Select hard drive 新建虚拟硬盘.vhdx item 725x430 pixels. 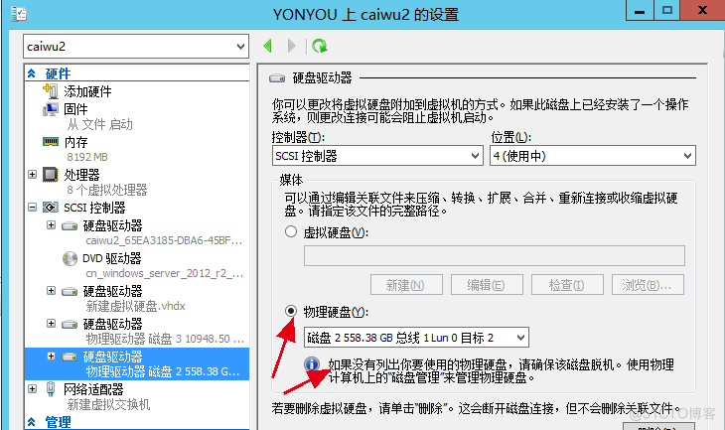click(136, 298)
